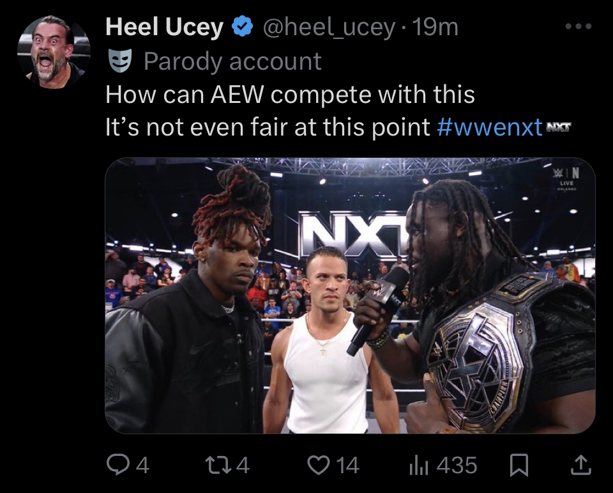Click the 14 likes count

pyautogui.click(x=347, y=466)
